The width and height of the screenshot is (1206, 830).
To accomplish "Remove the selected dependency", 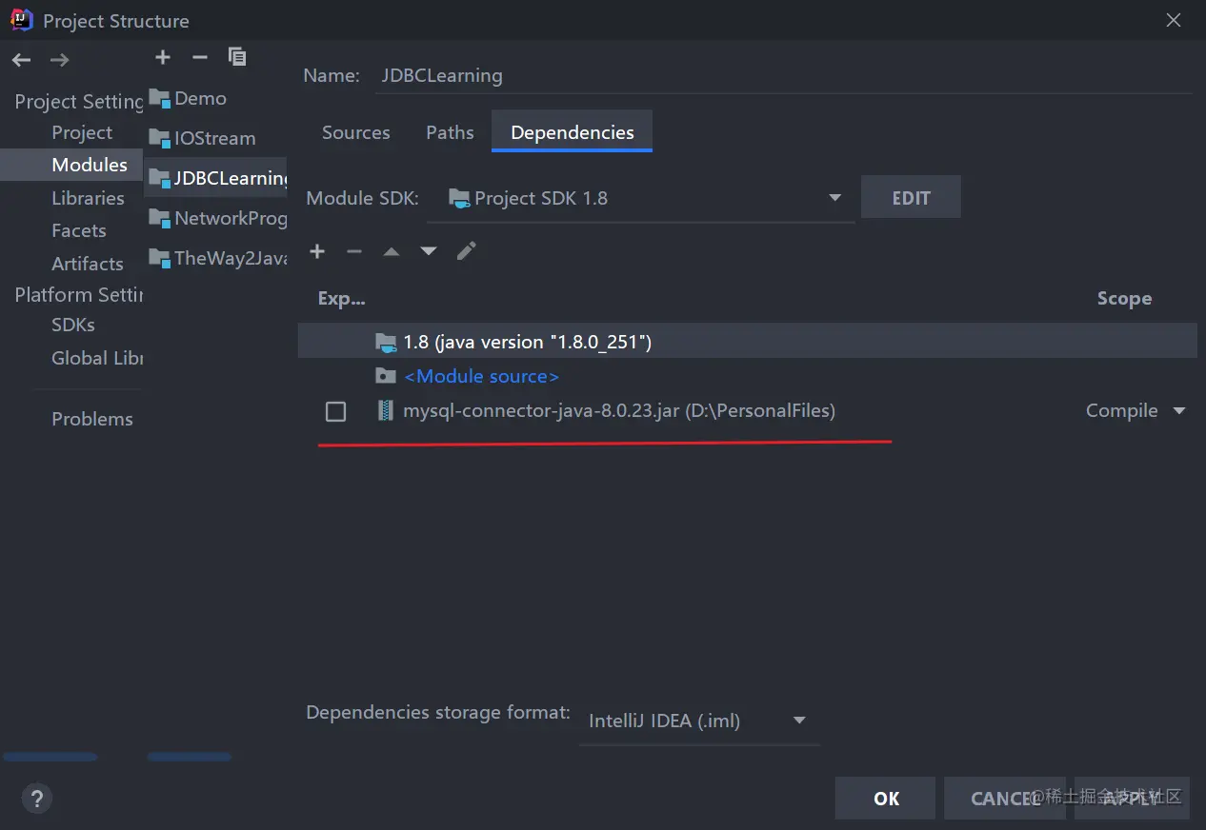I will click(354, 251).
